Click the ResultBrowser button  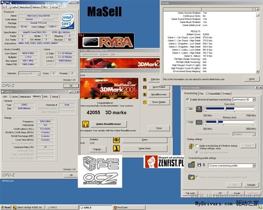[159, 94]
